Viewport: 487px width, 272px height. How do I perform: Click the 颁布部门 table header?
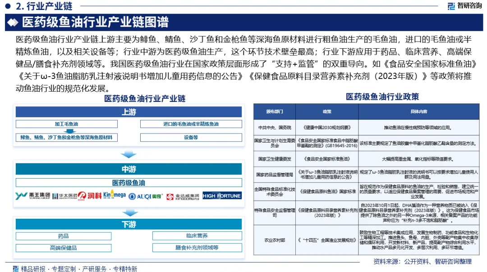pyautogui.click(x=275, y=111)
